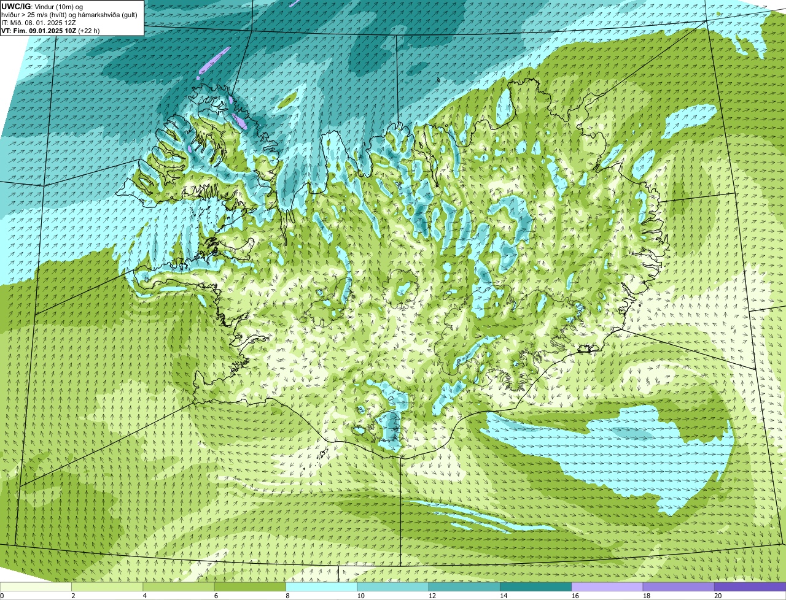786x600 pixels.
Task: Click the teal 12–14 m/s legend swatch
Action: pyautogui.click(x=464, y=587)
